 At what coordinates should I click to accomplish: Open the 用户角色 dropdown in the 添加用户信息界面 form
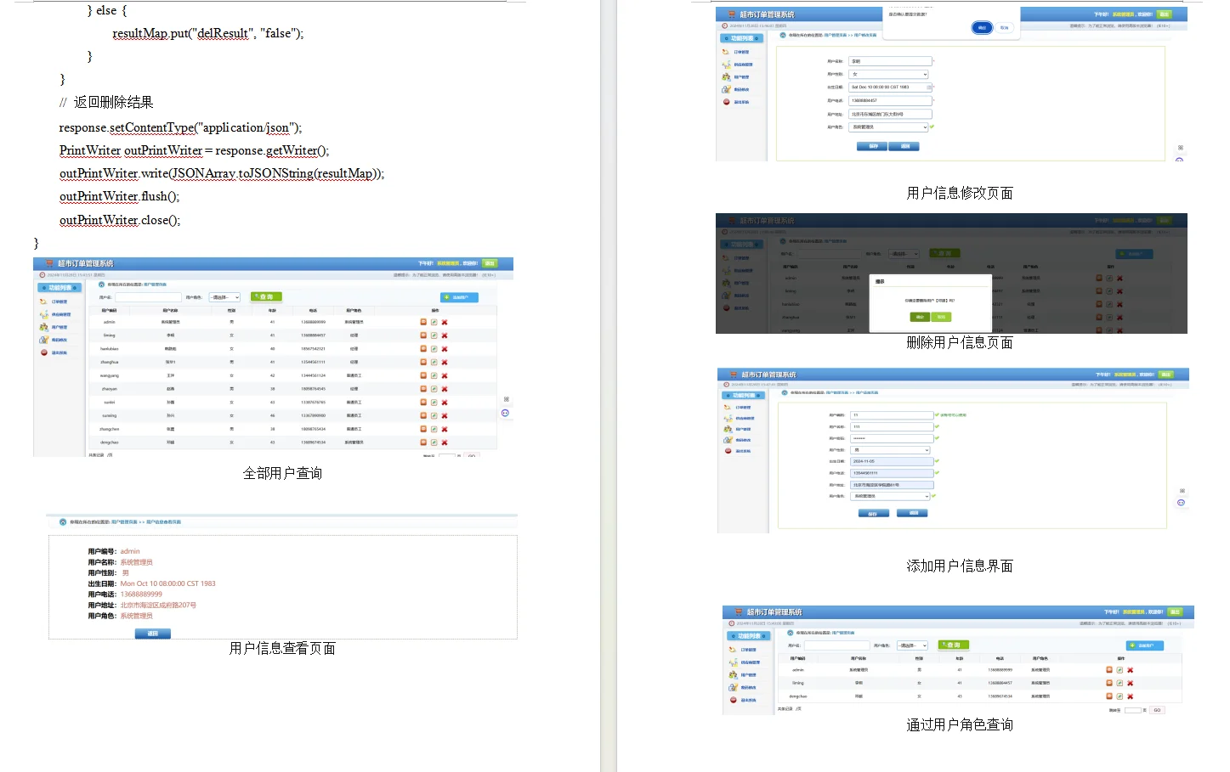[x=891, y=496]
